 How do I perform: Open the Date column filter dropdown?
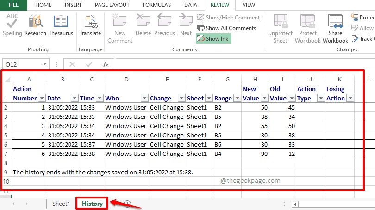click(x=74, y=98)
